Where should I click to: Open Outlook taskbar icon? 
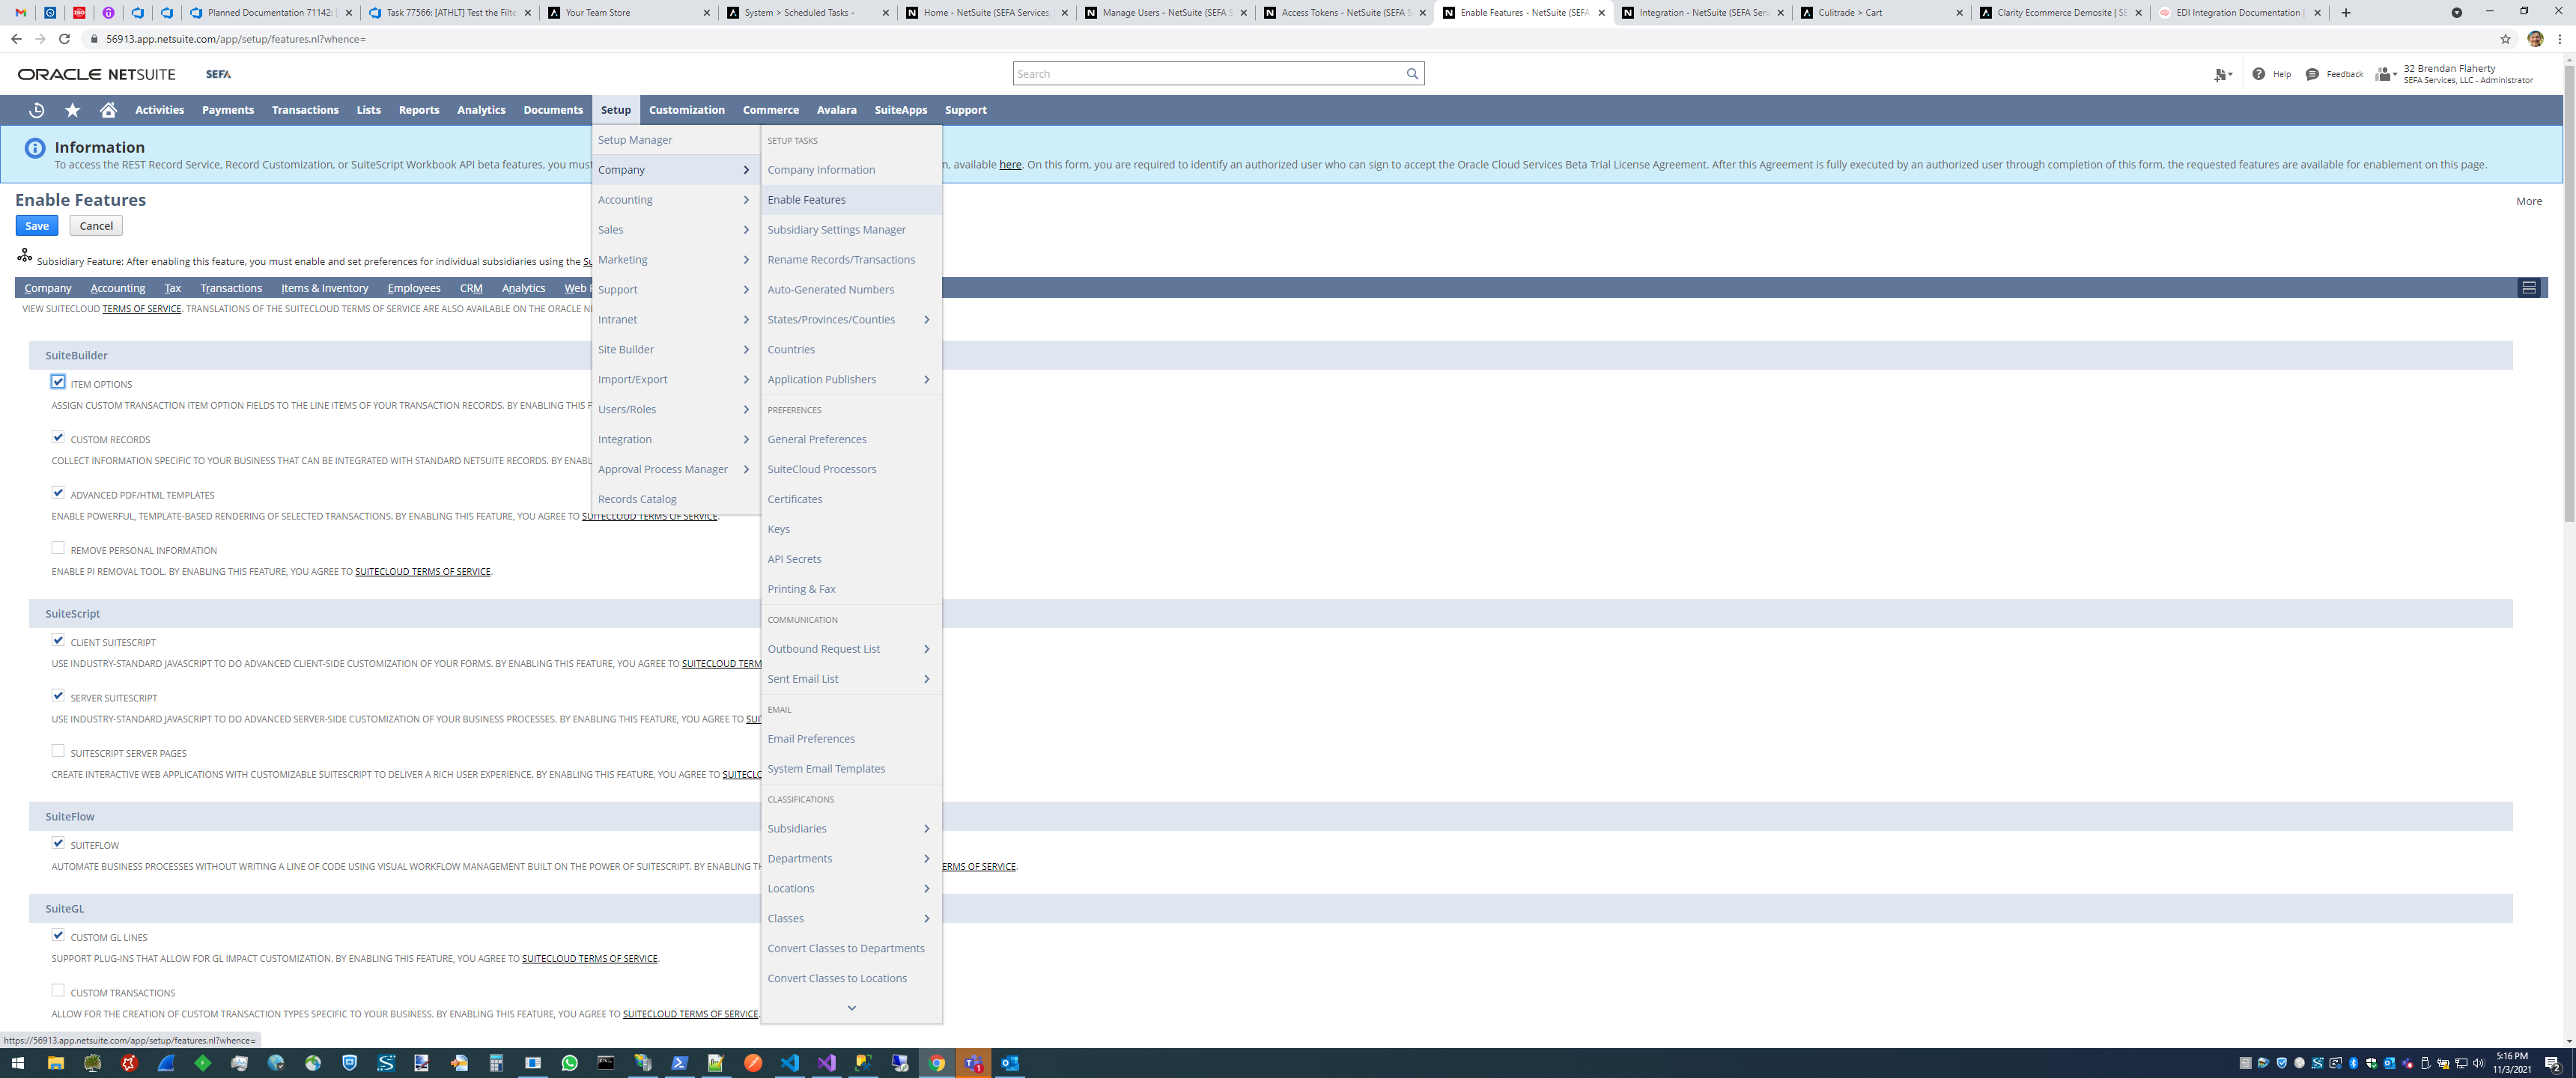point(1010,1063)
